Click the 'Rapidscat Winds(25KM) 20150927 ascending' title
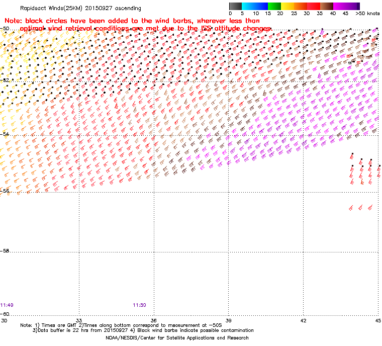The width and height of the screenshot is (382, 346). 80,8
